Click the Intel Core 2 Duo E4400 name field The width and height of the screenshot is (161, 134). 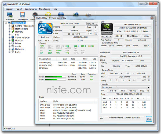tap(69, 24)
